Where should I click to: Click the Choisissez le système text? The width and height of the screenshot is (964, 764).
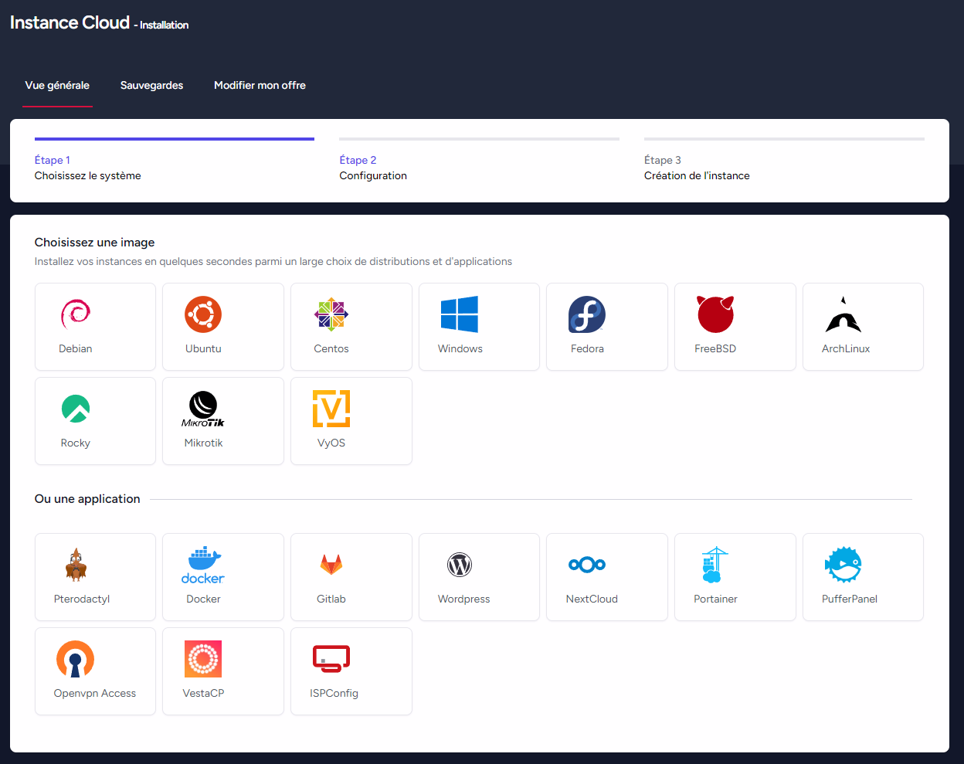point(88,175)
